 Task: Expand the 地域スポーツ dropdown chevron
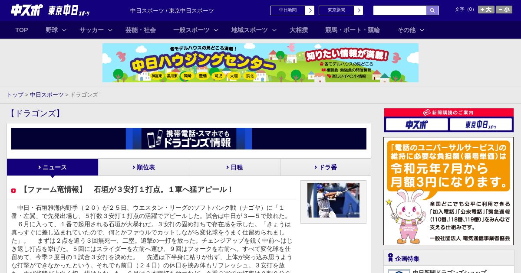tap(274, 30)
